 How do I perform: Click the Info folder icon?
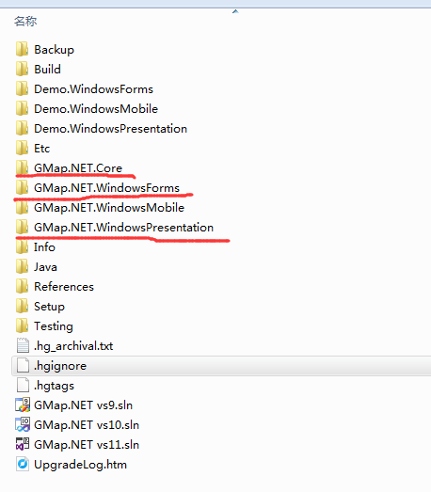22,247
